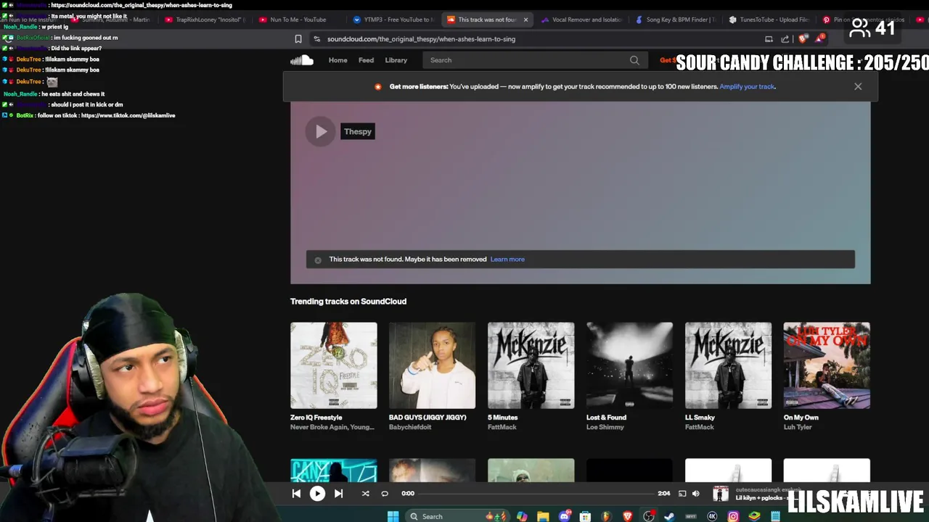Click the Learn more link
Viewport: 929px width, 522px height.
click(x=507, y=259)
